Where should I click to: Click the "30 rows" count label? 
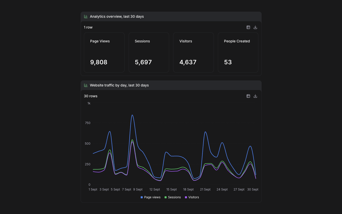pos(91,96)
